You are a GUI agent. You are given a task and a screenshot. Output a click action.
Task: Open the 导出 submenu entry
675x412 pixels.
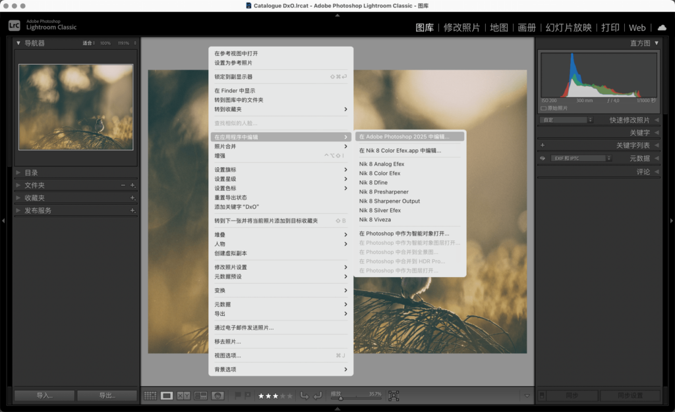point(281,314)
